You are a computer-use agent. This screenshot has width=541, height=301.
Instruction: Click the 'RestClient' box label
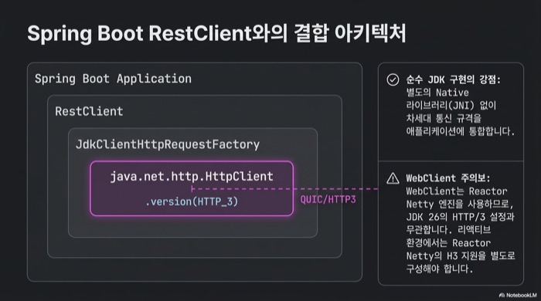click(x=89, y=111)
